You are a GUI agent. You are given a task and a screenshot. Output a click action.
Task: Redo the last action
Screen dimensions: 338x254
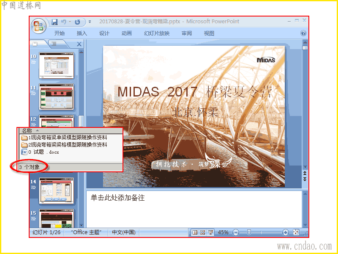point(78,22)
